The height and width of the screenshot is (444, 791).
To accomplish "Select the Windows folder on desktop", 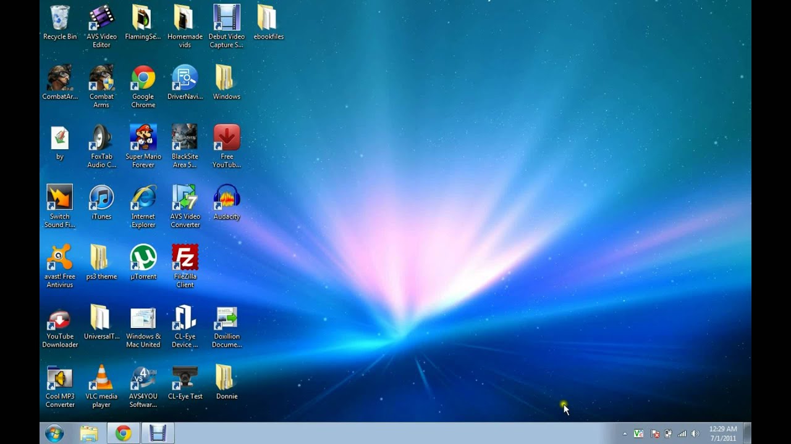I will click(x=227, y=83).
